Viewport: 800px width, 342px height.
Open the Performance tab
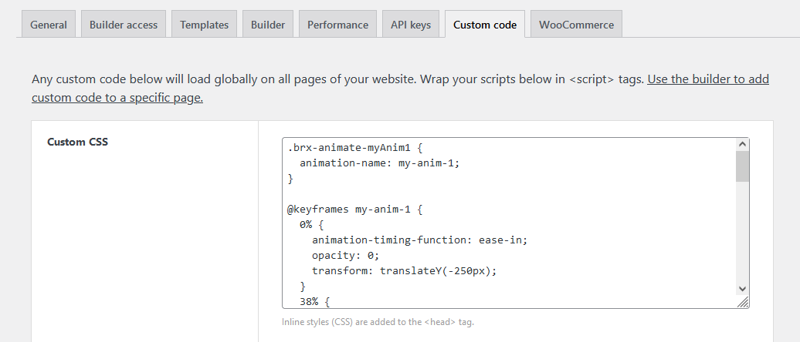[x=337, y=25]
